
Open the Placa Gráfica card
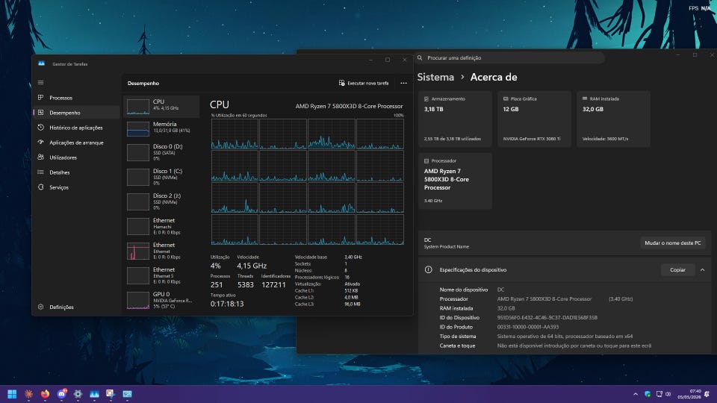coord(534,119)
